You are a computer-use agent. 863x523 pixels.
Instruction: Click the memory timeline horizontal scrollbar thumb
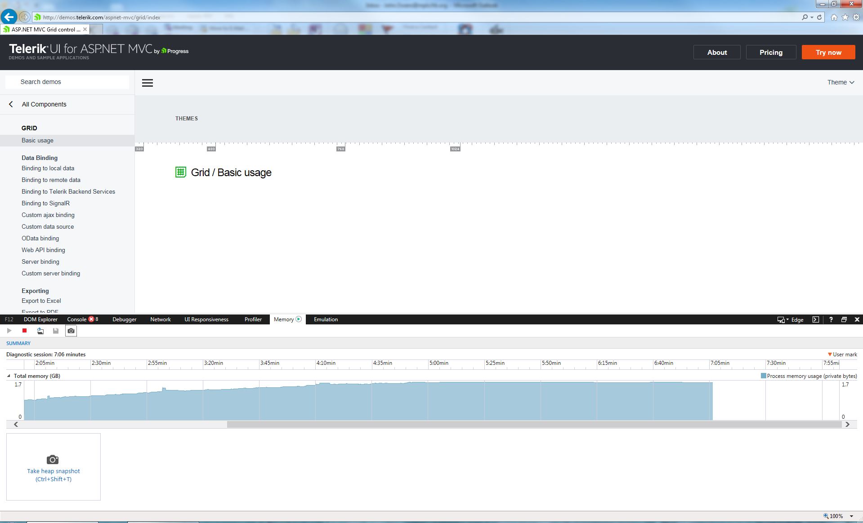pyautogui.click(x=534, y=424)
